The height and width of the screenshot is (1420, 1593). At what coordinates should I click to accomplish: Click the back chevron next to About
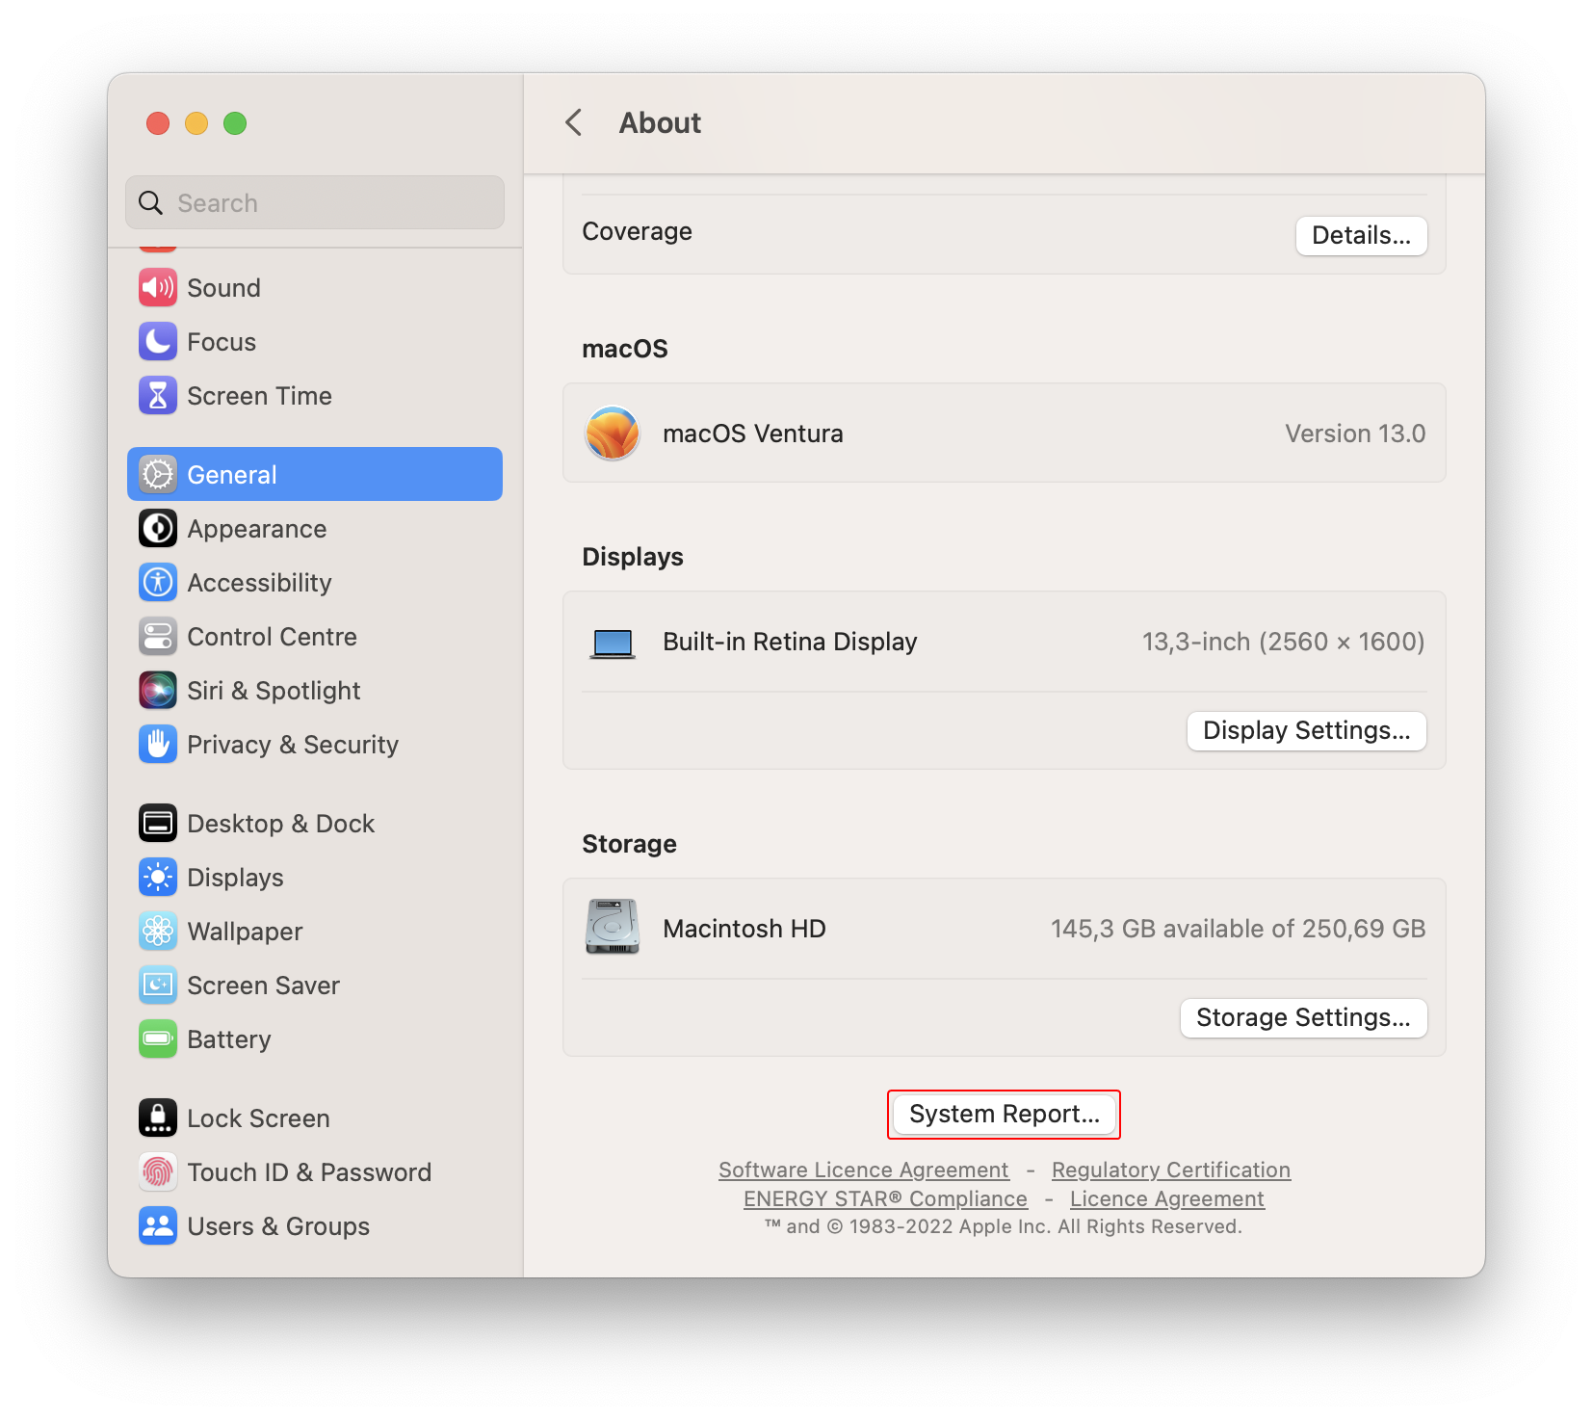click(573, 122)
